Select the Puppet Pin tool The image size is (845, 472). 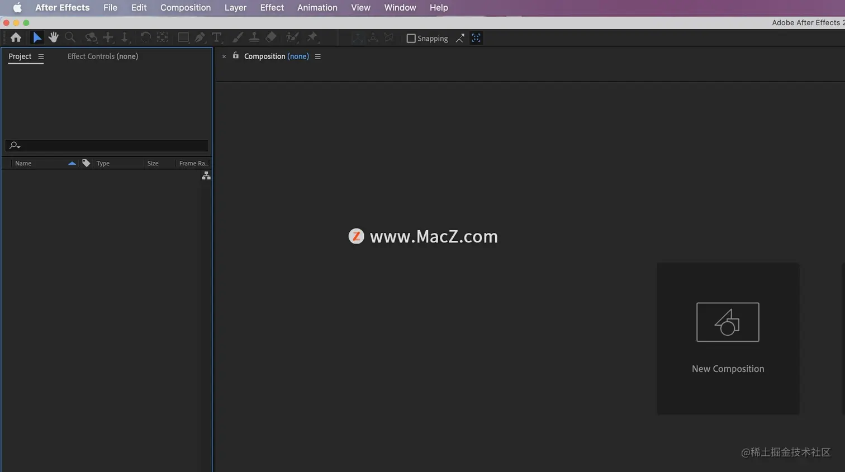[312, 37]
